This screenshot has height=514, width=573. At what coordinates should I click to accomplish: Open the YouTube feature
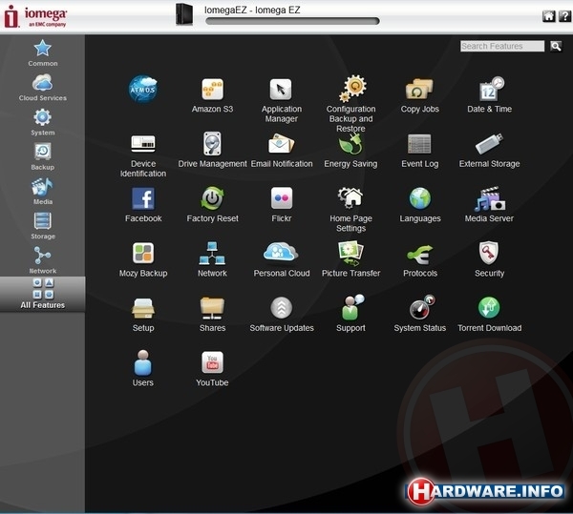point(212,369)
